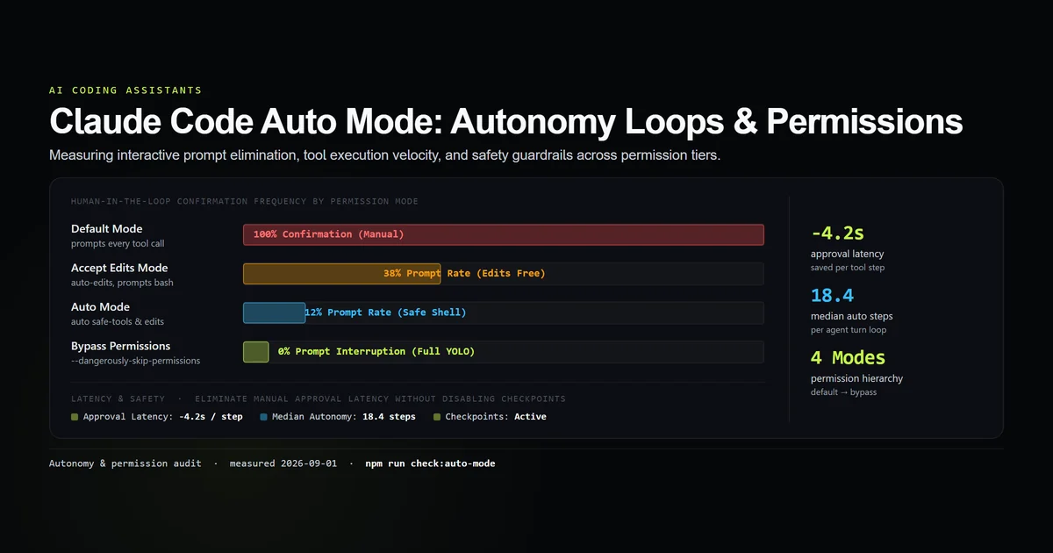
Task: Click 'median auto steps' stat caption
Action: coord(852,316)
